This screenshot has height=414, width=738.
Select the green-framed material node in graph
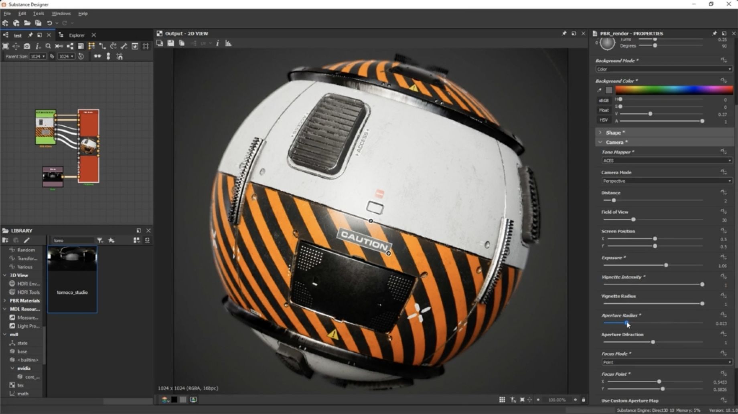point(45,127)
